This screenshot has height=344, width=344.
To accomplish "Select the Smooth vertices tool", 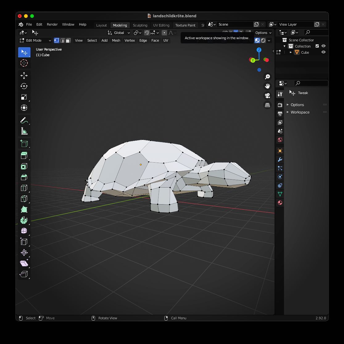I will (24, 231).
